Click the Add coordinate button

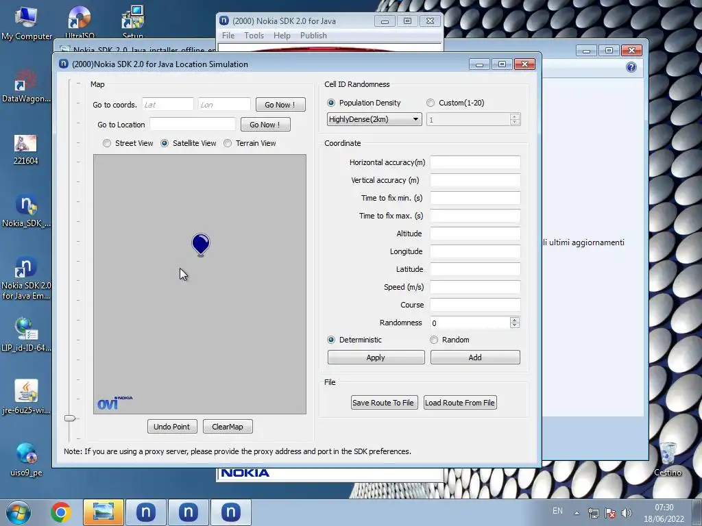coord(475,358)
